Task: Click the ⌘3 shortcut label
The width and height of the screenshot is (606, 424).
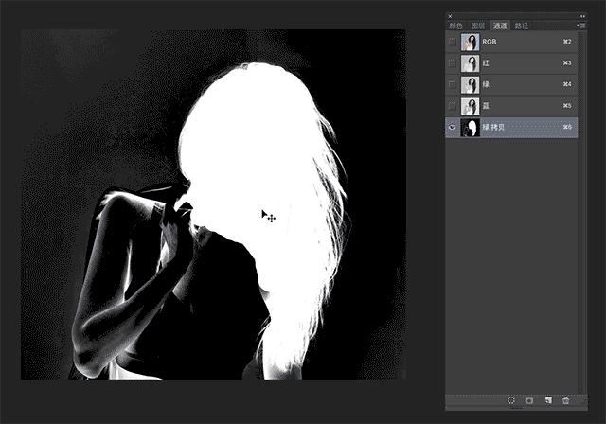Action: coord(567,63)
